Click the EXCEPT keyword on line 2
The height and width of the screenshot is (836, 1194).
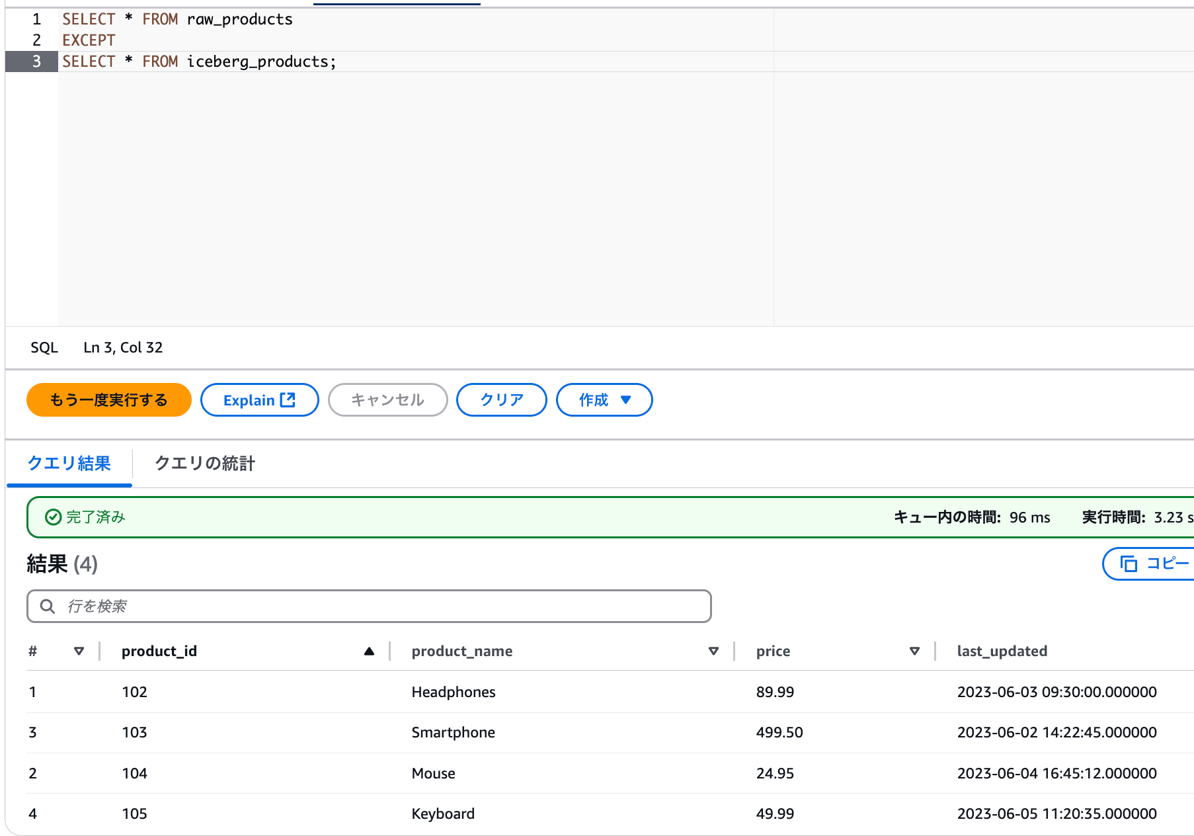(89, 40)
